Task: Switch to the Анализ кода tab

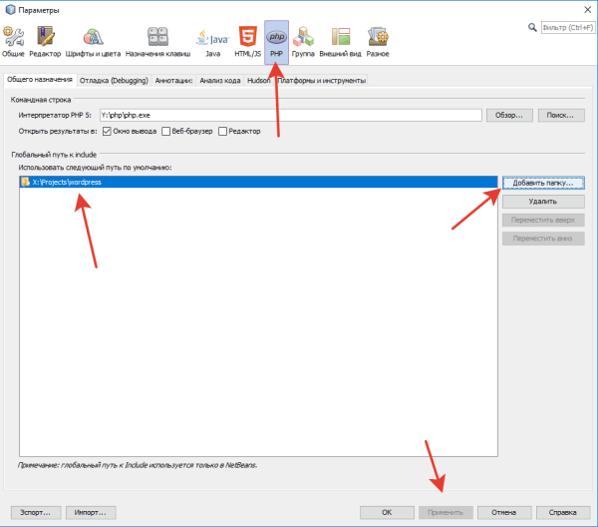Action: [x=219, y=80]
